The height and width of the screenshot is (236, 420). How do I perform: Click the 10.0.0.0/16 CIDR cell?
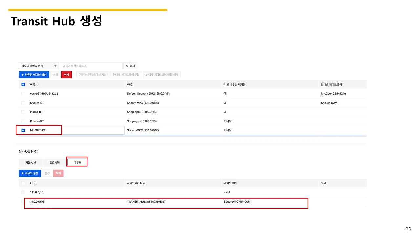pos(37,202)
